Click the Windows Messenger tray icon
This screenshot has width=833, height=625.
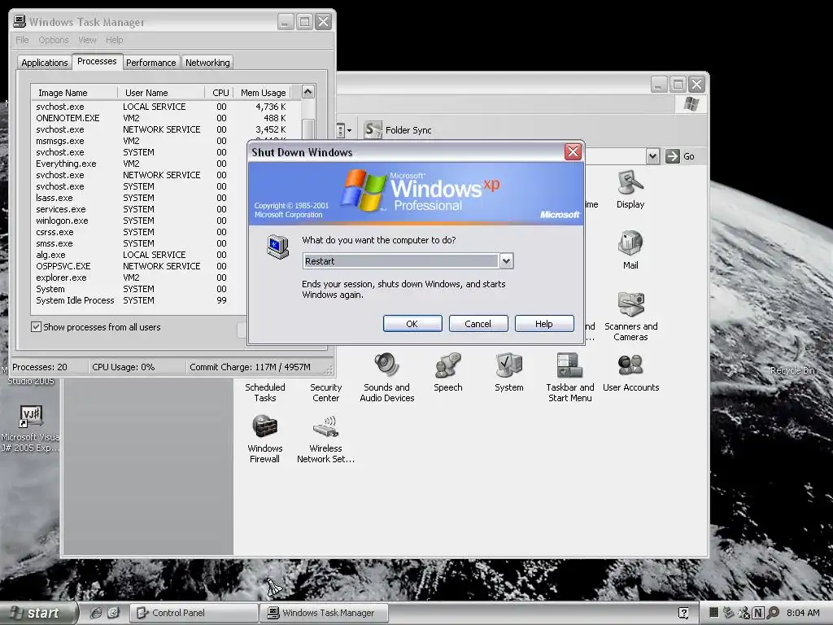click(744, 613)
